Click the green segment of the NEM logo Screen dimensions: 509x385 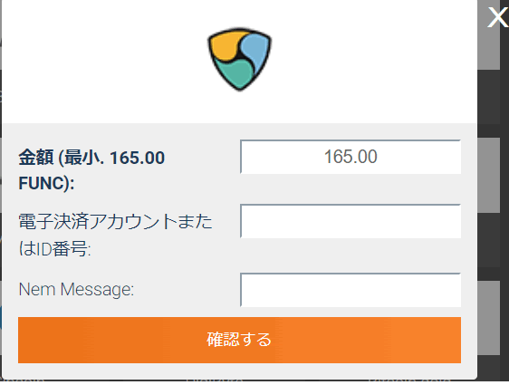pyautogui.click(x=235, y=73)
